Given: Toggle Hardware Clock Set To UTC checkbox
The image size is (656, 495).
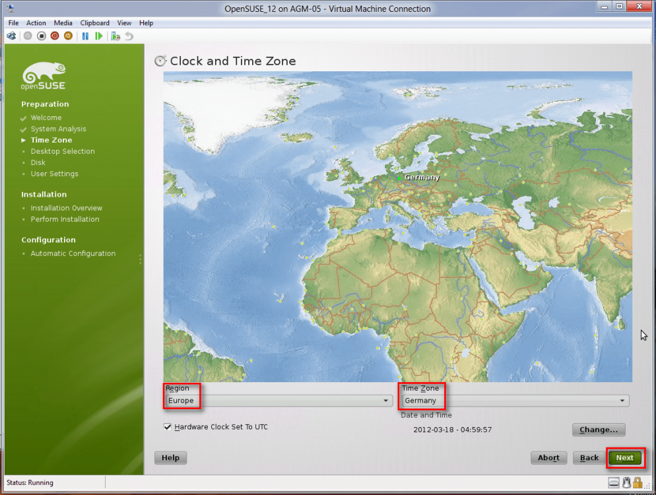Looking at the screenshot, I should [168, 427].
